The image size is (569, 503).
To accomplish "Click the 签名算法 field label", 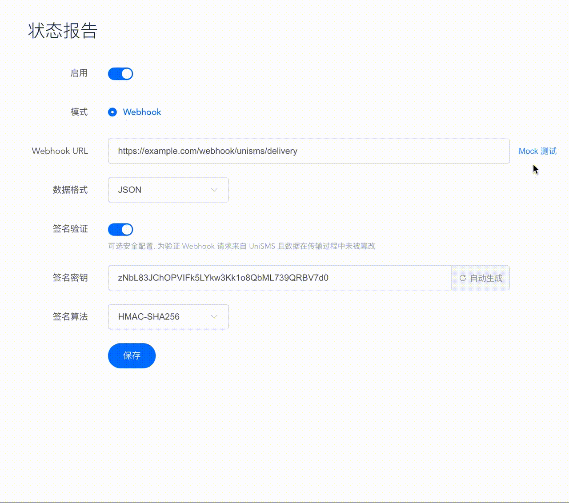I will pos(70,316).
